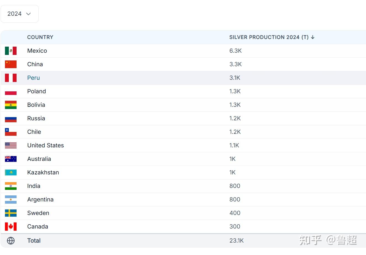Click the China flag icon
Viewport: 366px width, 255px height.
tap(11, 64)
